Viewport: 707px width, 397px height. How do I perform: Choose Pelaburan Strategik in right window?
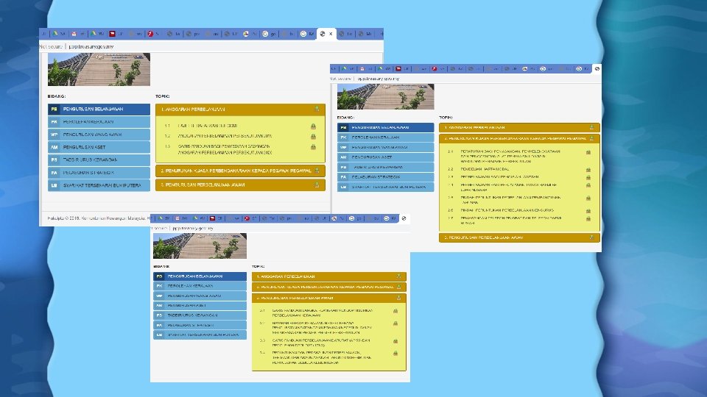tap(385, 177)
